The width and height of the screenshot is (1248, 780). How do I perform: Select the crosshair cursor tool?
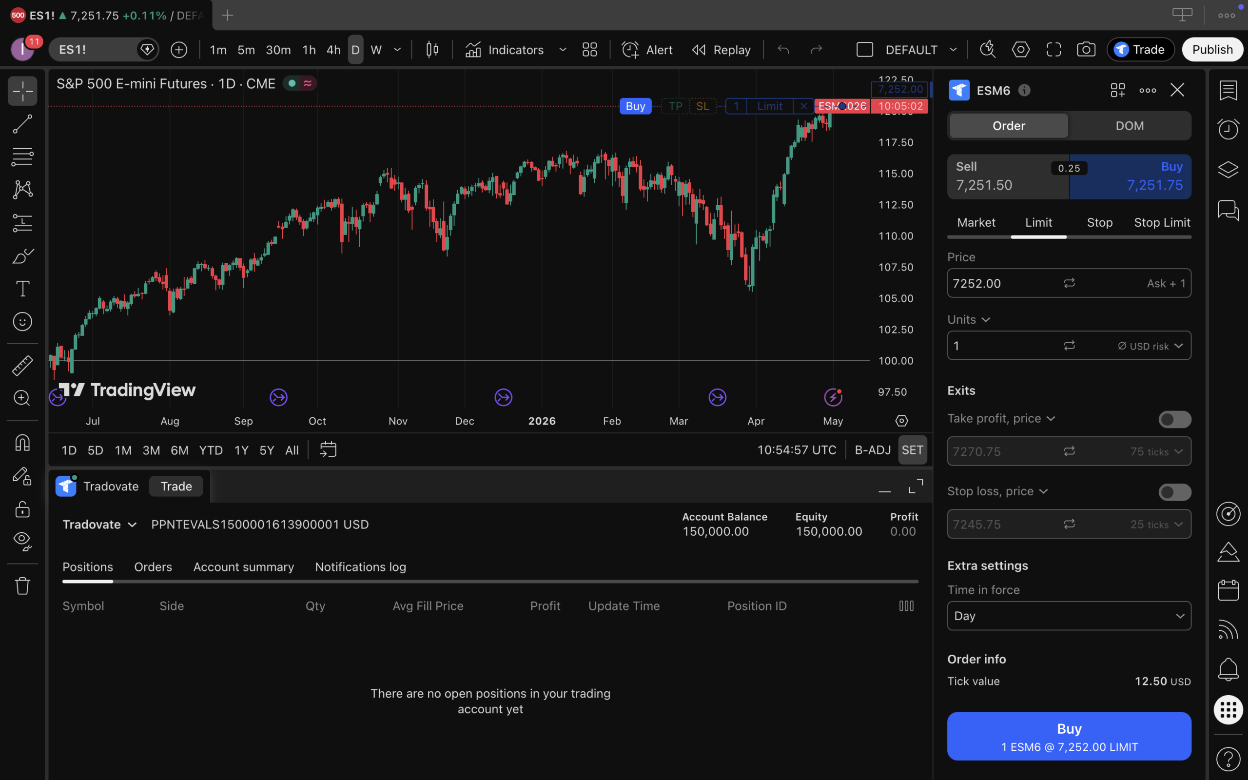(x=22, y=91)
